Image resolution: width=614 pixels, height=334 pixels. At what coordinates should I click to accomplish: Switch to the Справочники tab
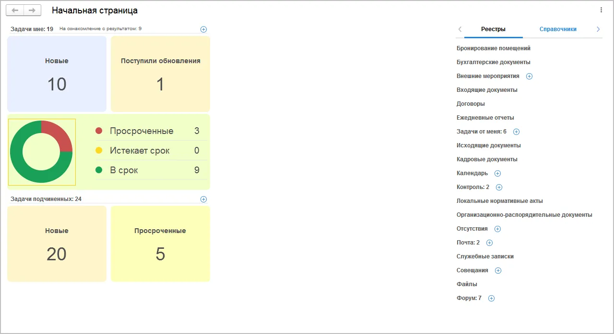558,29
